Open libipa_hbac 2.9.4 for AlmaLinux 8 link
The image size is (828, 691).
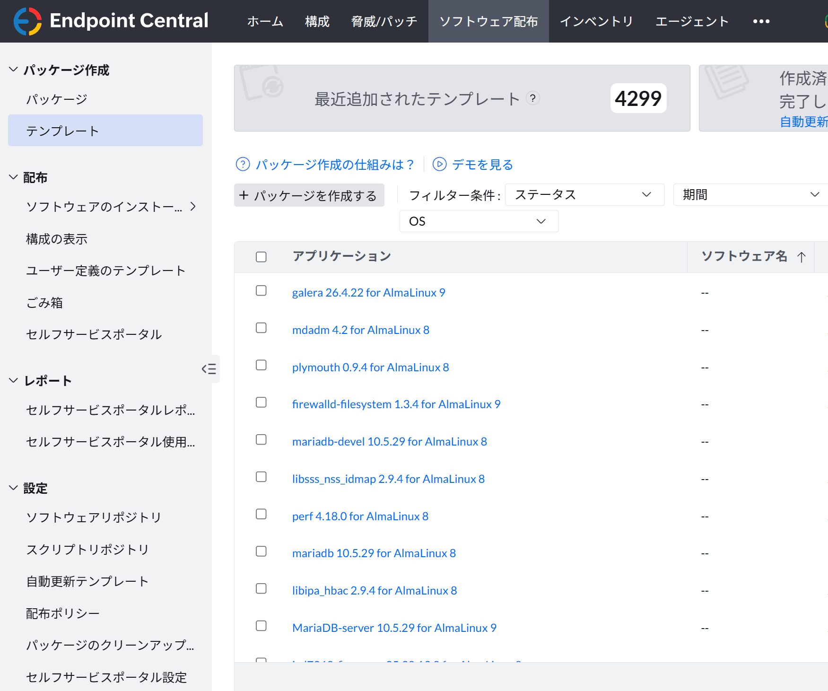coord(375,591)
